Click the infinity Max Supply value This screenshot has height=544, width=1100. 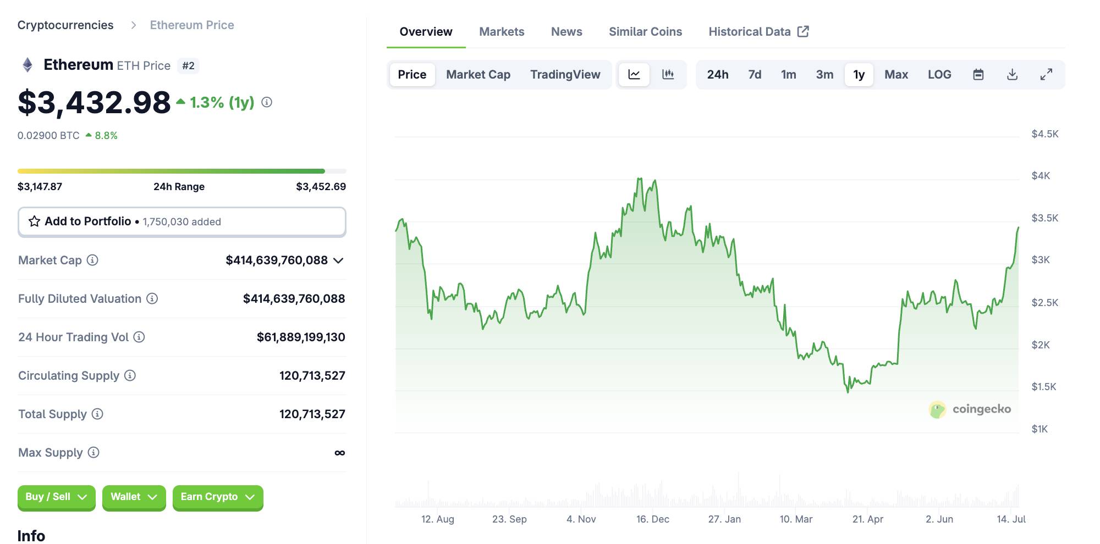point(340,453)
